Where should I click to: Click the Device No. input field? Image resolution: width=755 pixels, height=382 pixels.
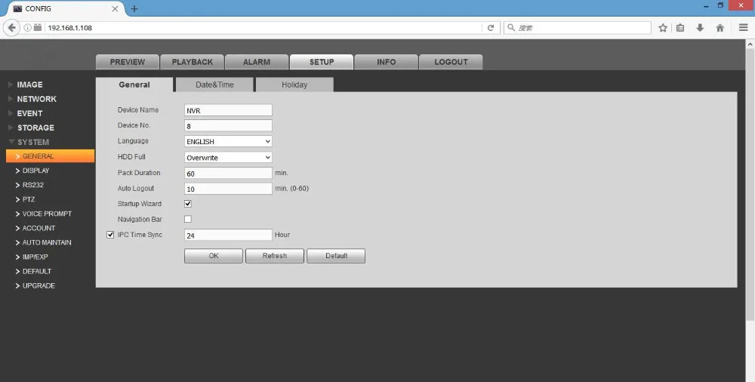[x=228, y=126]
